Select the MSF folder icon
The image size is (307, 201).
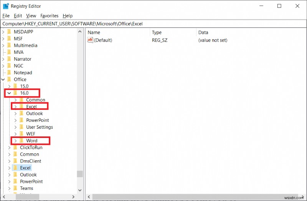click(9, 39)
